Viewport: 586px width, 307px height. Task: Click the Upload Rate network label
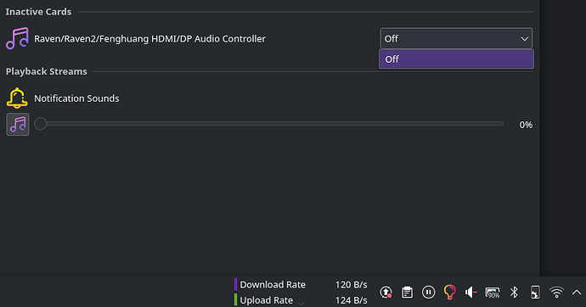tap(266, 300)
